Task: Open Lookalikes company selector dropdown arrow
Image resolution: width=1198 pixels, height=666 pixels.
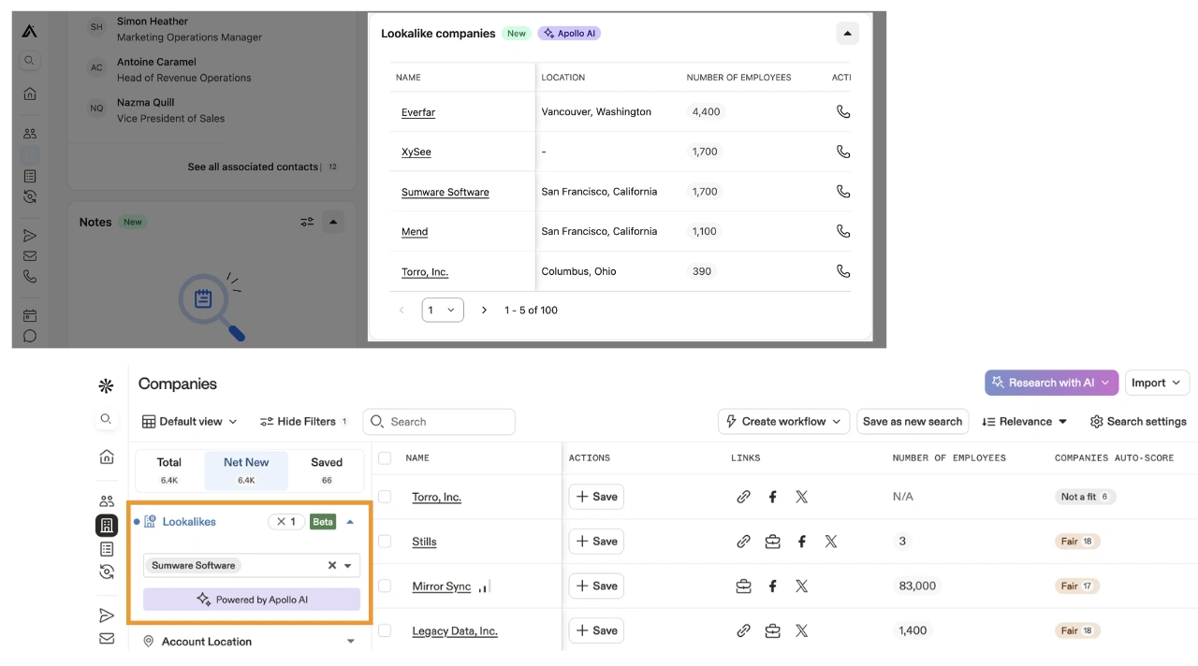Action: click(x=348, y=565)
